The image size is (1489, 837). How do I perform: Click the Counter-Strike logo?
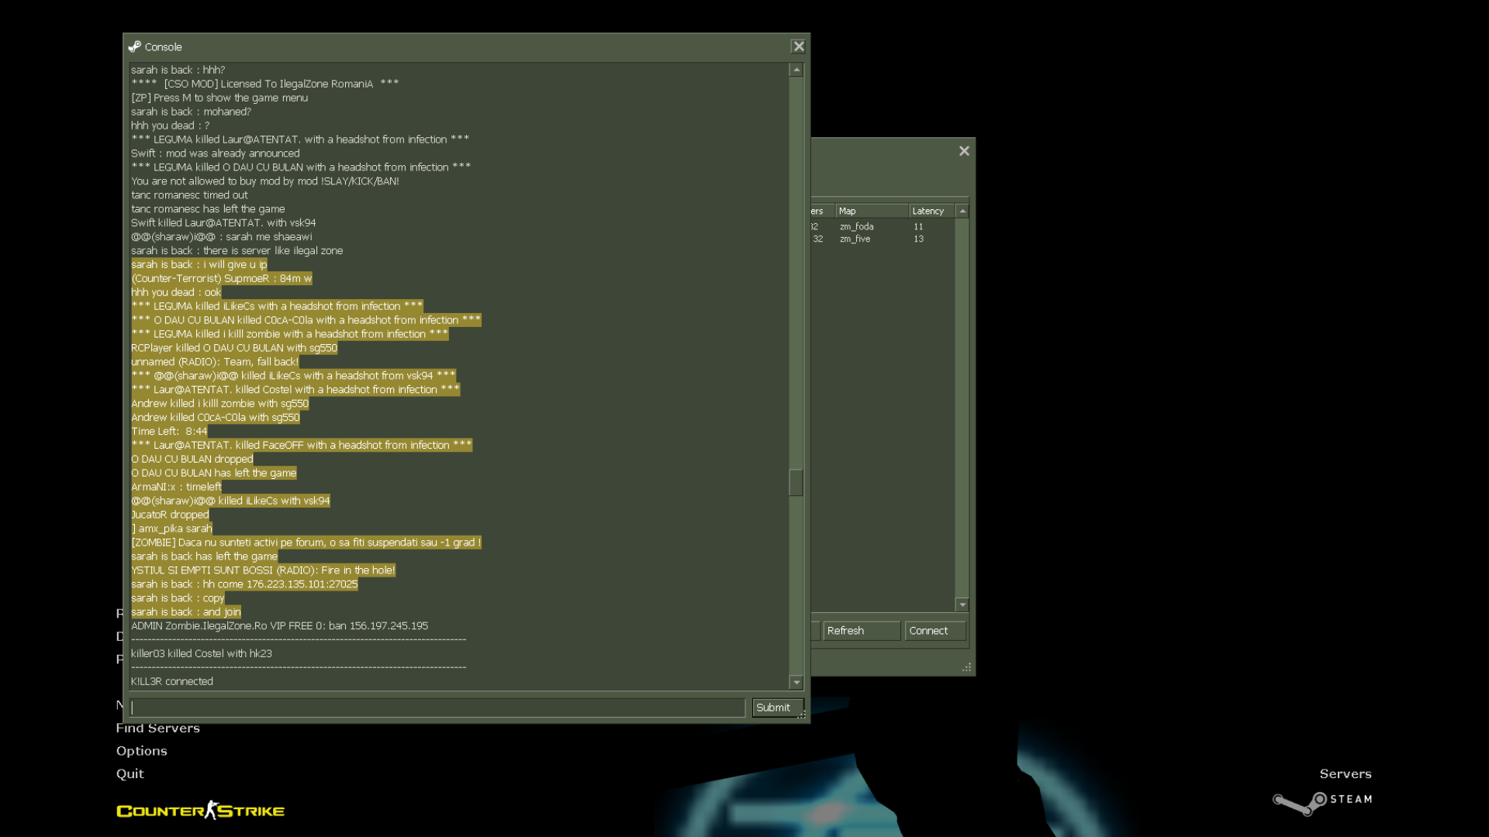point(200,811)
